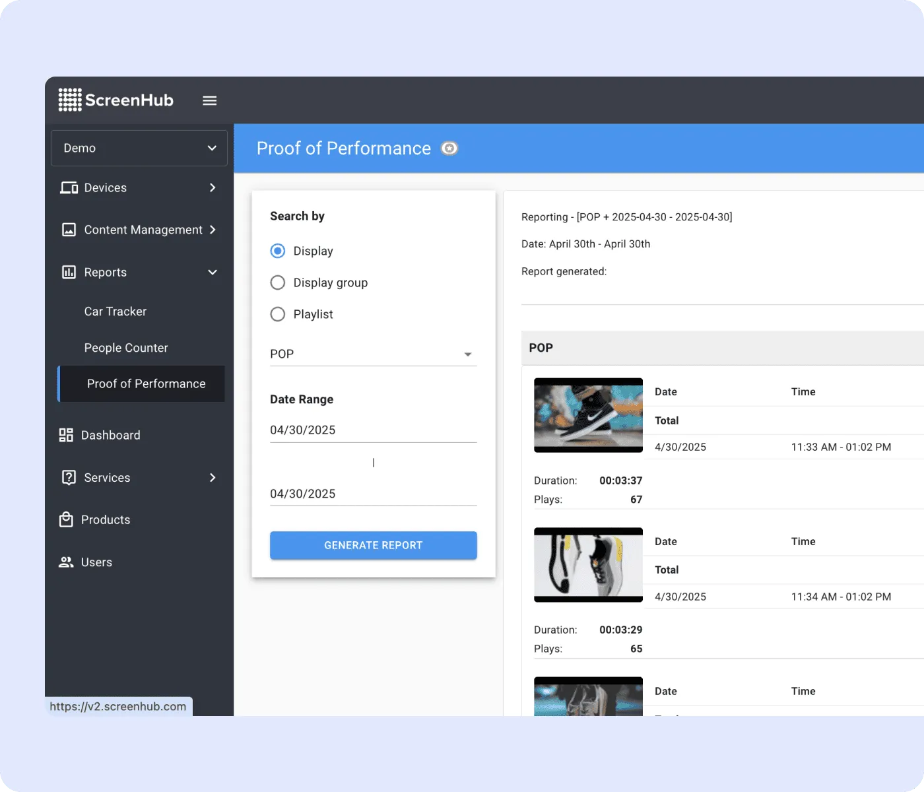Click the end date input field
The height and width of the screenshot is (792, 924).
[373, 494]
